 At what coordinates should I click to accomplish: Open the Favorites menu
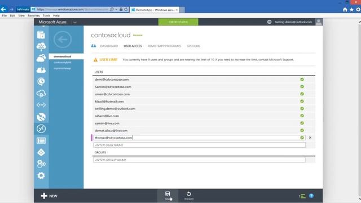pos(34,16)
